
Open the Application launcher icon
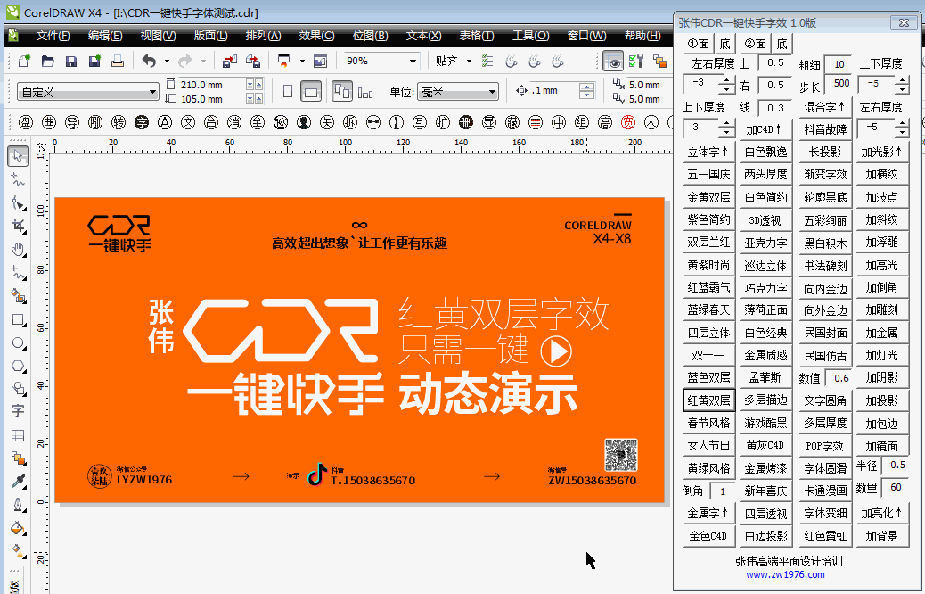283,61
